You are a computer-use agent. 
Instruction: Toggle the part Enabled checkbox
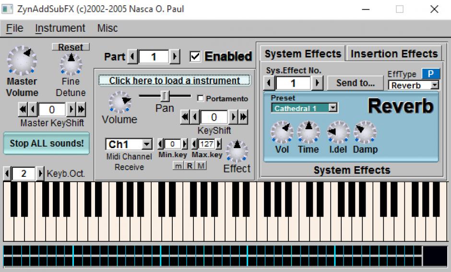coord(195,56)
